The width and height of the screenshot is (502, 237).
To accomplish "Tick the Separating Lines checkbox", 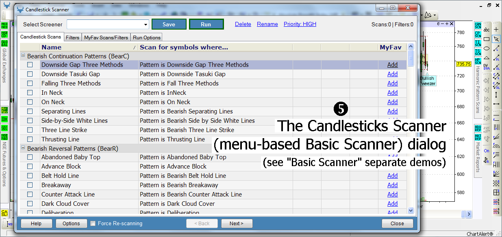I will coord(30,111).
